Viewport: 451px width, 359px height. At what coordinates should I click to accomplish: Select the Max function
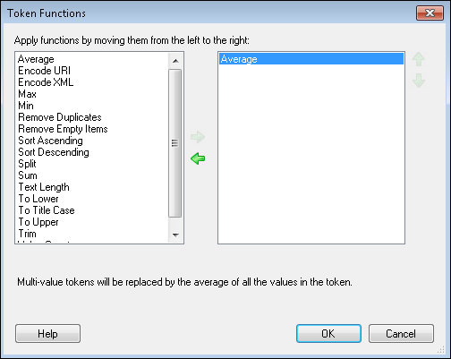pos(27,94)
